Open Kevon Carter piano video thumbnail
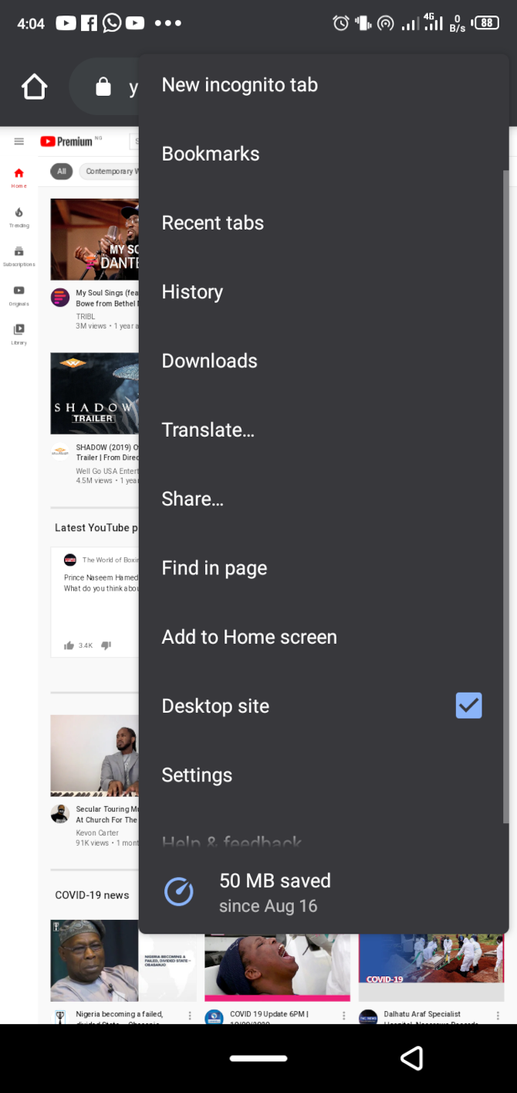517x1093 pixels. [95, 755]
